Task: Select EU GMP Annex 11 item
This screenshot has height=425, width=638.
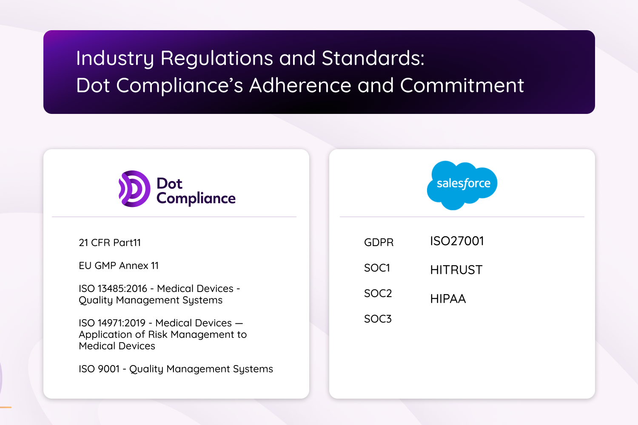Action: click(x=119, y=266)
